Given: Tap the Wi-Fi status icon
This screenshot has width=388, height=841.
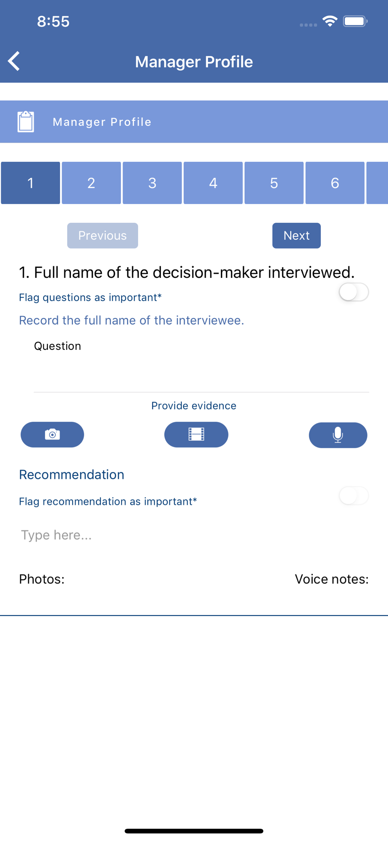Looking at the screenshot, I should point(330,21).
